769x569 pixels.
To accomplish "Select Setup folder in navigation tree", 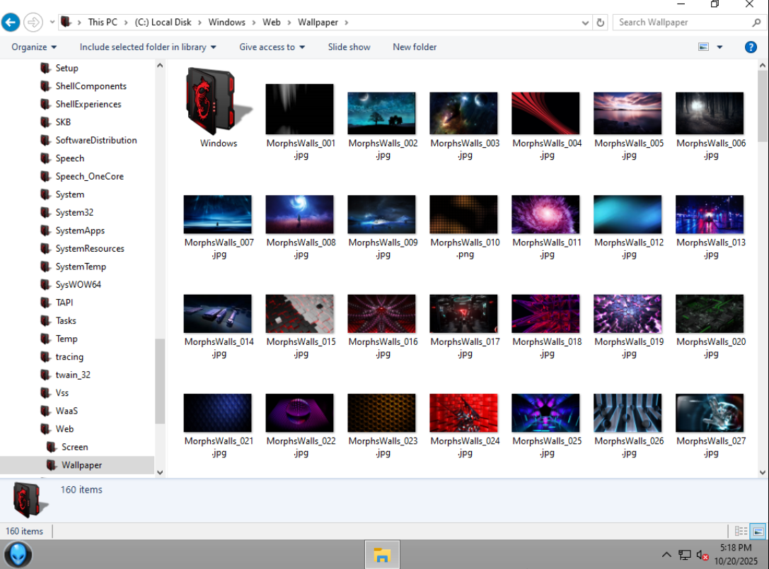I will 67,68.
